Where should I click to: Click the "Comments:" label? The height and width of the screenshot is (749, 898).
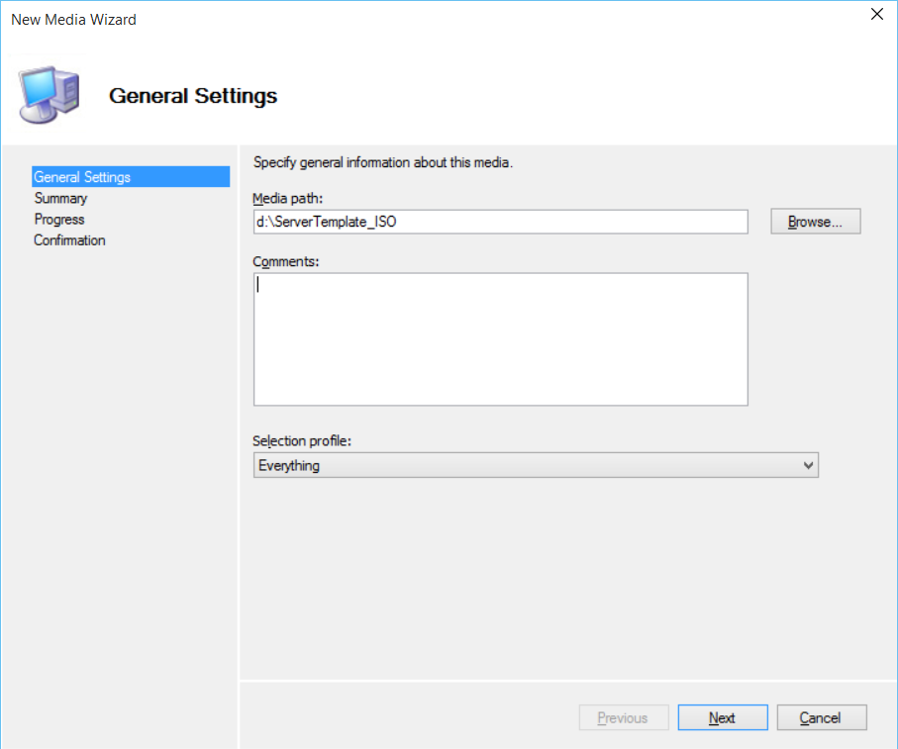[286, 261]
